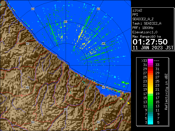
Task: Select the 'Elevation:1.0' text
Action: 145,32
